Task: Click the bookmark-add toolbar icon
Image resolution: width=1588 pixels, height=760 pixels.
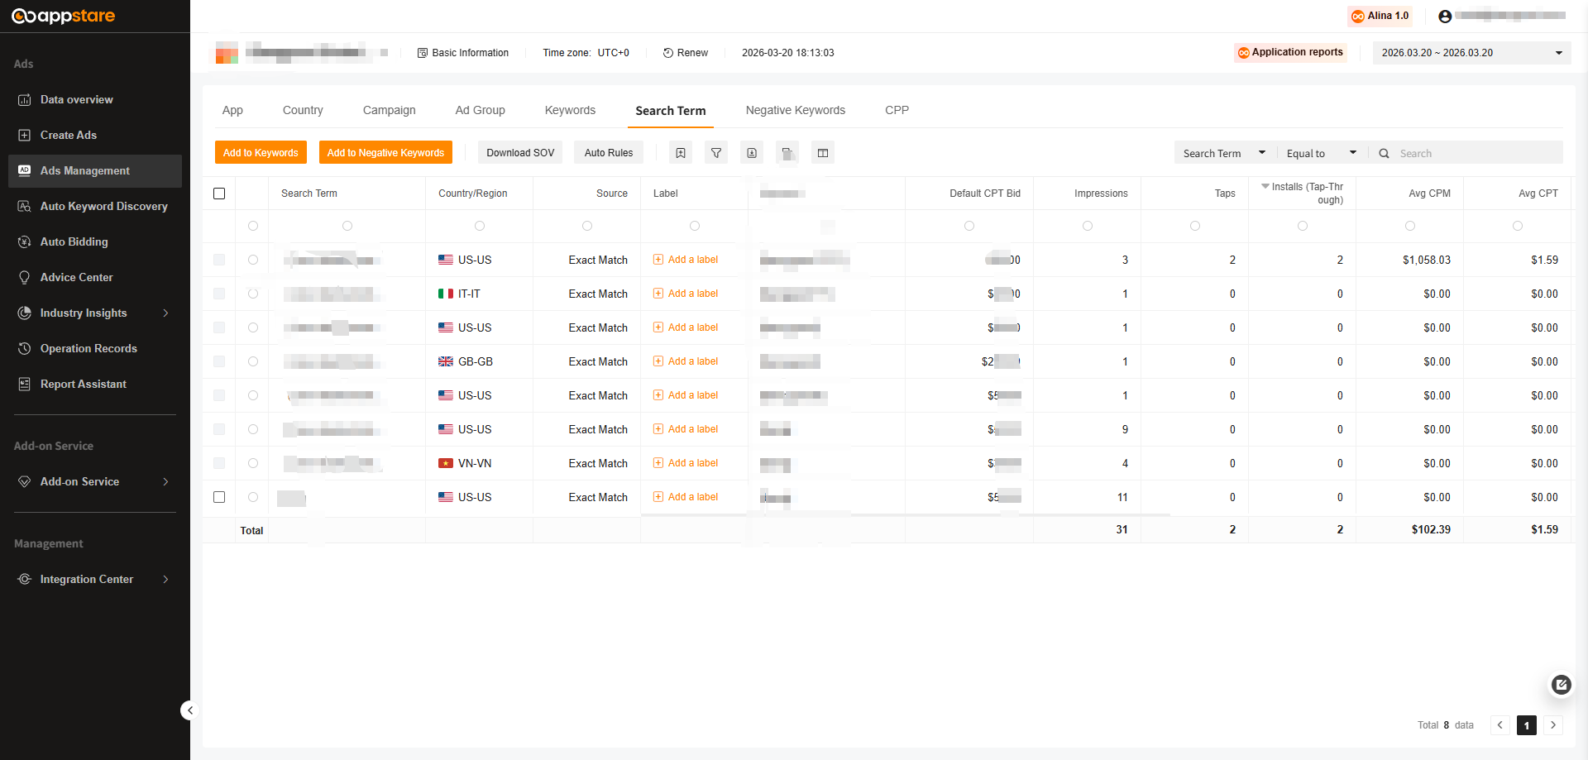Action: pos(680,153)
